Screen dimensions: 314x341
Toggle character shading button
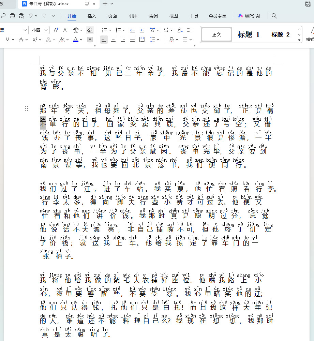[x=90, y=40]
